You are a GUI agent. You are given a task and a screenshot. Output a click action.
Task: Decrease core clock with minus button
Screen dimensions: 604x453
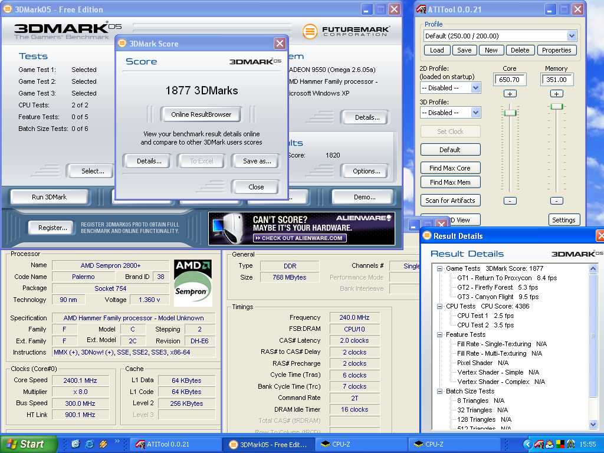click(x=510, y=201)
